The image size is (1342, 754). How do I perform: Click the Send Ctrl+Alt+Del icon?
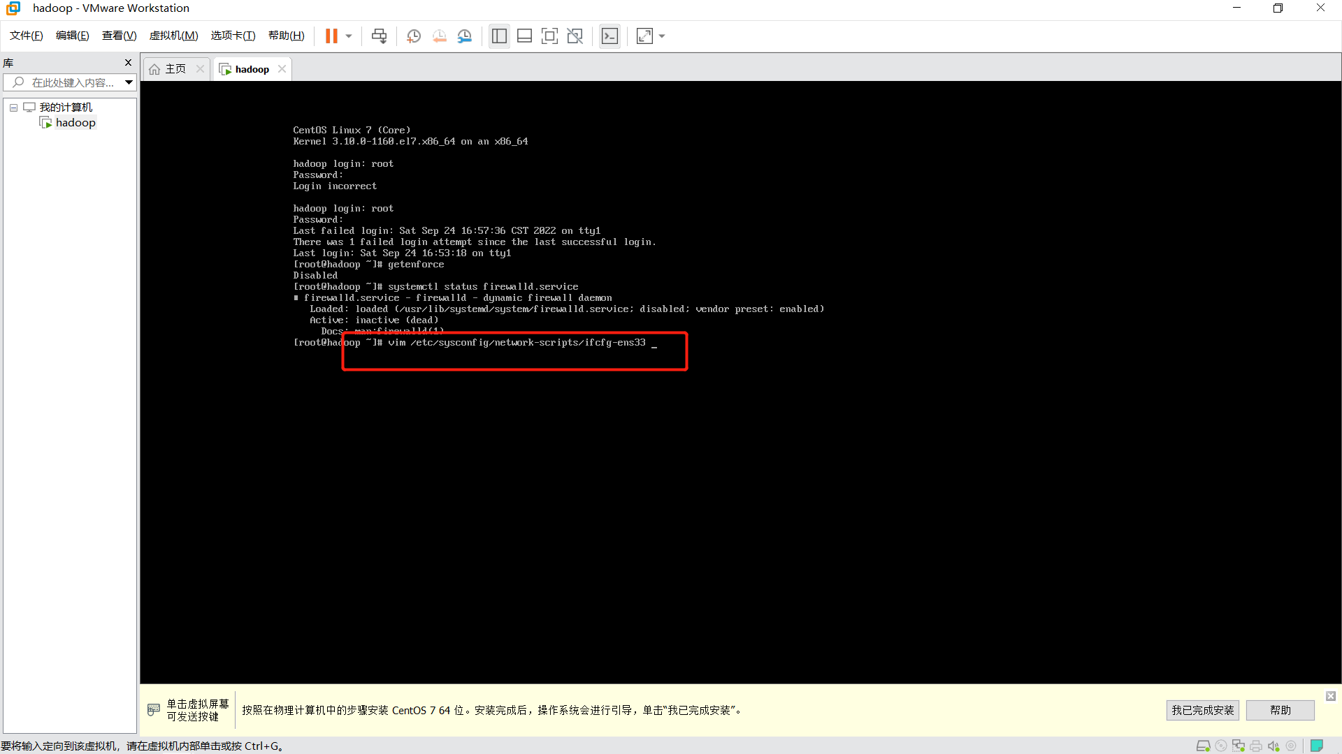(x=379, y=36)
